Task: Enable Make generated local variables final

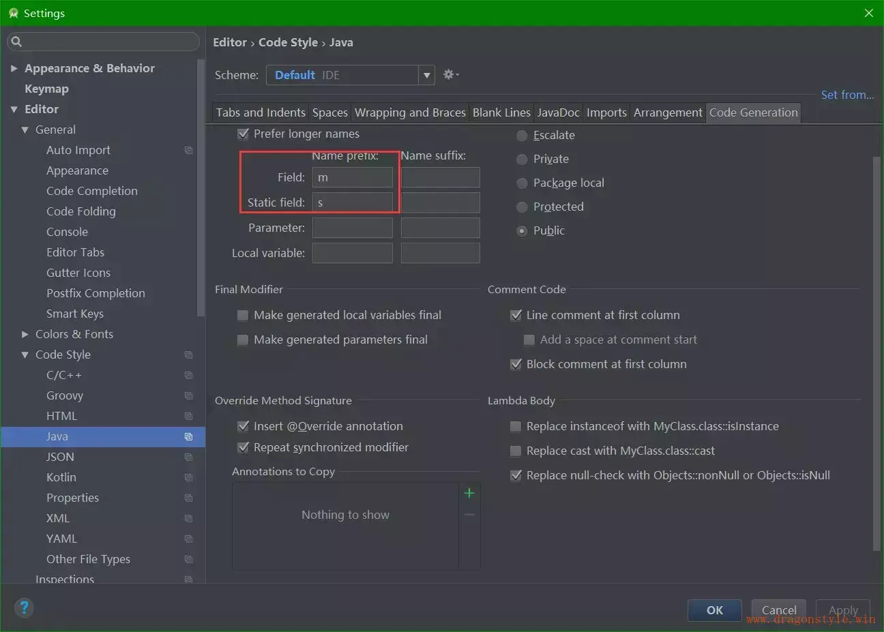Action: coord(243,315)
